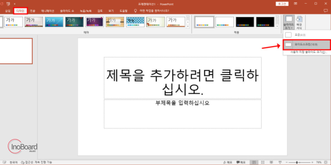Switch to Reading view icon
The height and width of the screenshot is (165, 331).
click(271, 162)
